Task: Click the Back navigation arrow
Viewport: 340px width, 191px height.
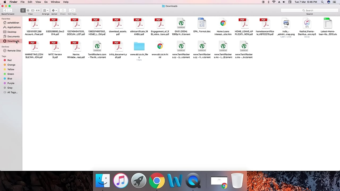Action: point(5,10)
